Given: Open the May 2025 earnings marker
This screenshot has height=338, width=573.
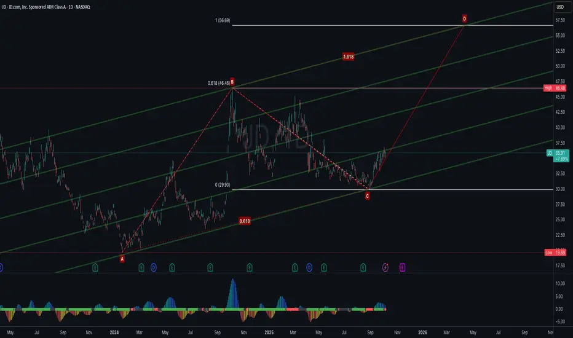Looking at the screenshot, I should (x=324, y=267).
